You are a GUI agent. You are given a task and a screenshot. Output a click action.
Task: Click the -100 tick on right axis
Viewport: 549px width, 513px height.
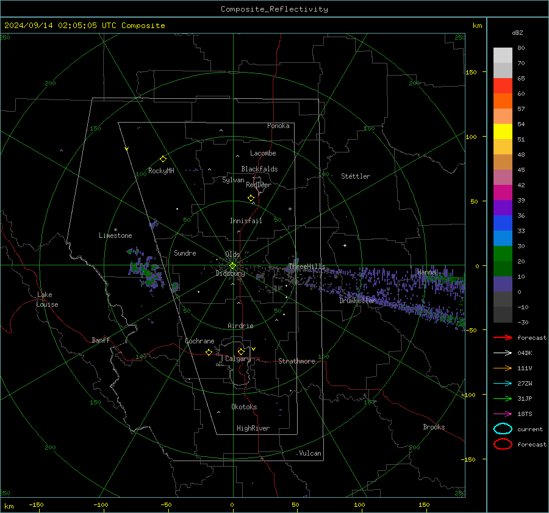(x=468, y=395)
